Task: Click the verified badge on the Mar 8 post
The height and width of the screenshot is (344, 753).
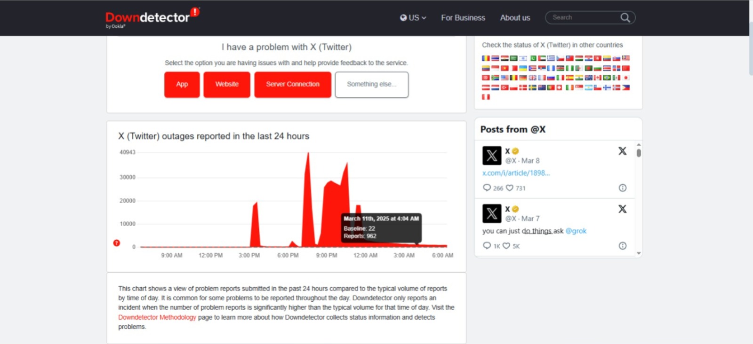Action: point(515,151)
